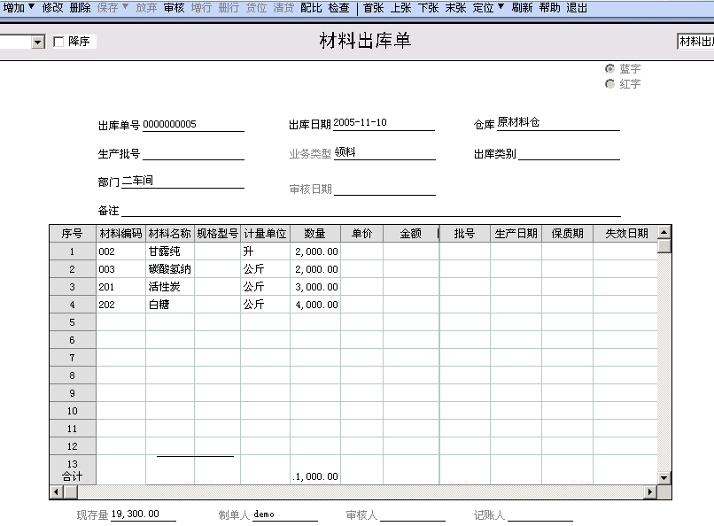714x526 pixels.
Task: Click the horizontal scroll-left arrow
Action: [x=57, y=491]
